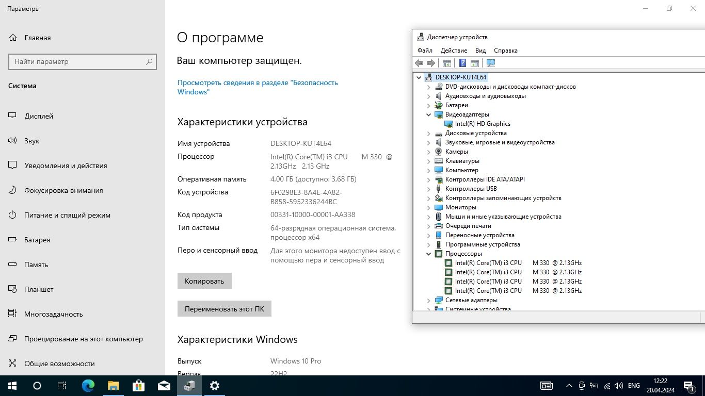This screenshot has height=396, width=705.
Task: Open the notification center with 3 notifications
Action: pyautogui.click(x=689, y=386)
